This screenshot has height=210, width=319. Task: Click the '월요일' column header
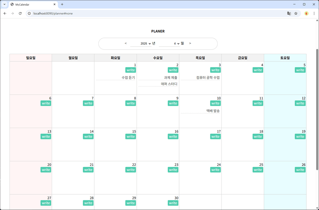point(73,58)
